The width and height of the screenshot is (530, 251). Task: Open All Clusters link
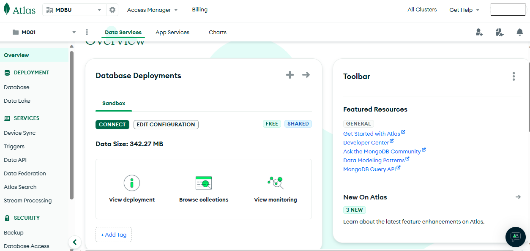[422, 9]
